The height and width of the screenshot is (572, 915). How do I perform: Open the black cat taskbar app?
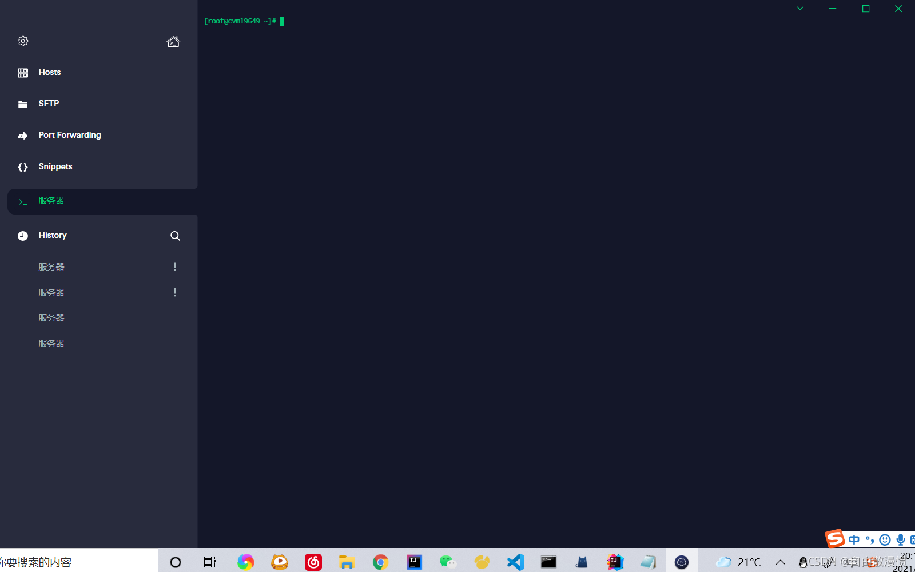pyautogui.click(x=582, y=562)
